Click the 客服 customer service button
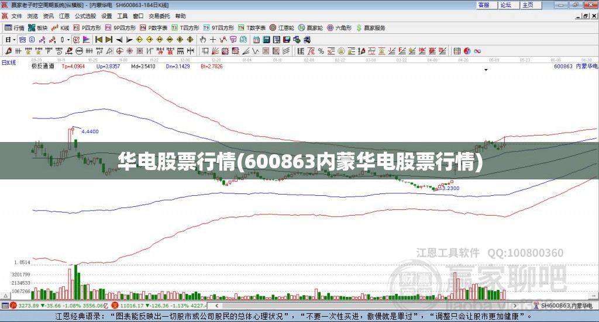This screenshot has height=322, width=599. [487, 5]
